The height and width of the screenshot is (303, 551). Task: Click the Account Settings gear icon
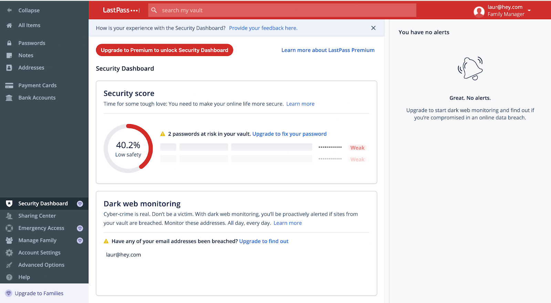click(x=9, y=253)
